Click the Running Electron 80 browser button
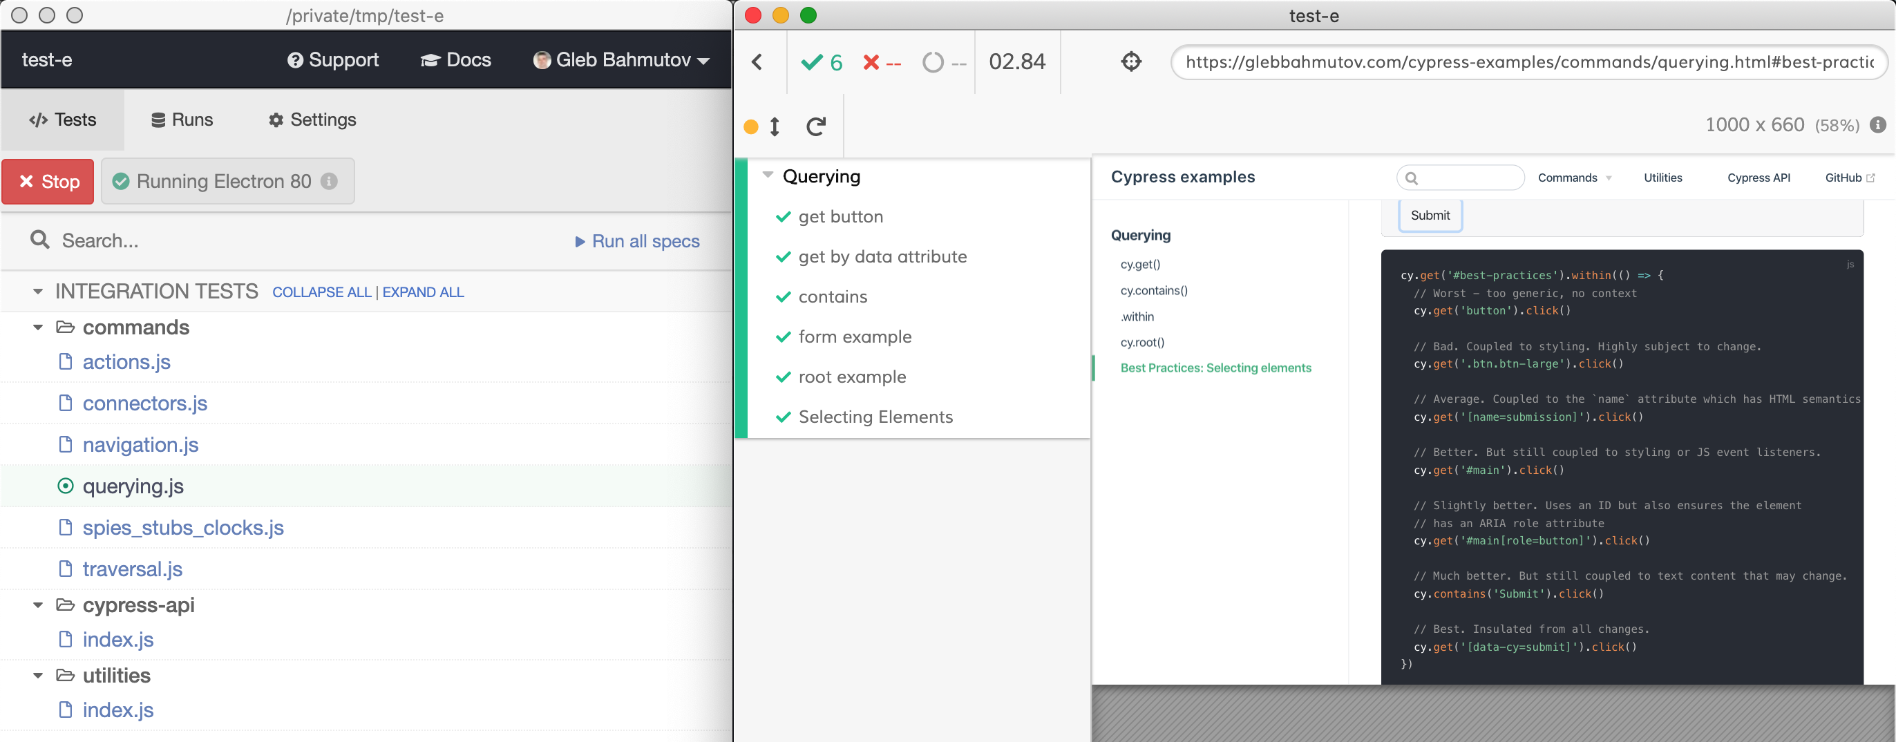This screenshot has width=1896, height=742. pyautogui.click(x=227, y=182)
